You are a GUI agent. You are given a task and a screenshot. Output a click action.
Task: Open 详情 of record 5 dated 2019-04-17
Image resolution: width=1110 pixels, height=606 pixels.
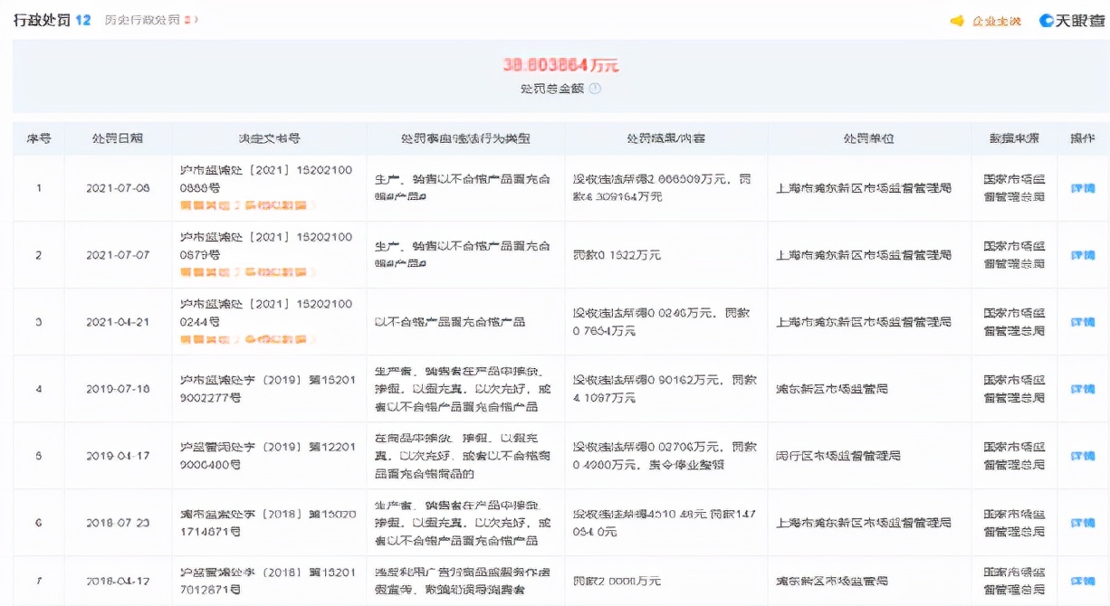point(1085,455)
